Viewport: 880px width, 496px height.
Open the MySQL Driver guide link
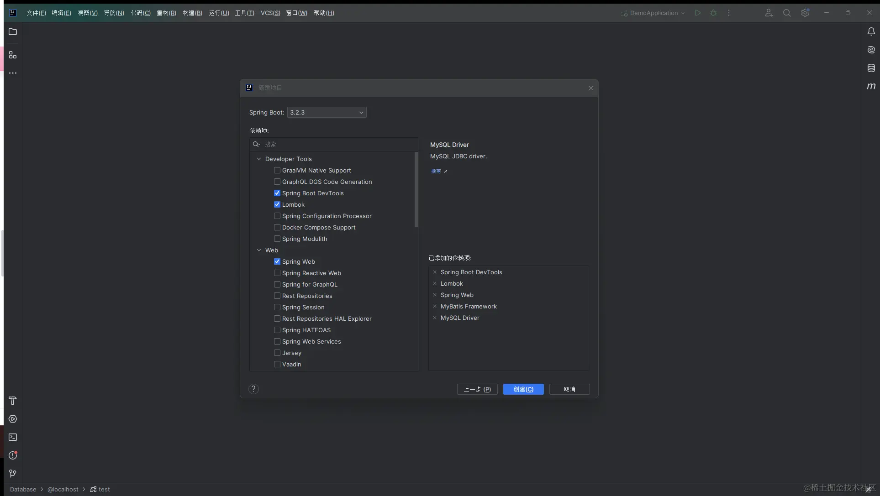tap(439, 171)
